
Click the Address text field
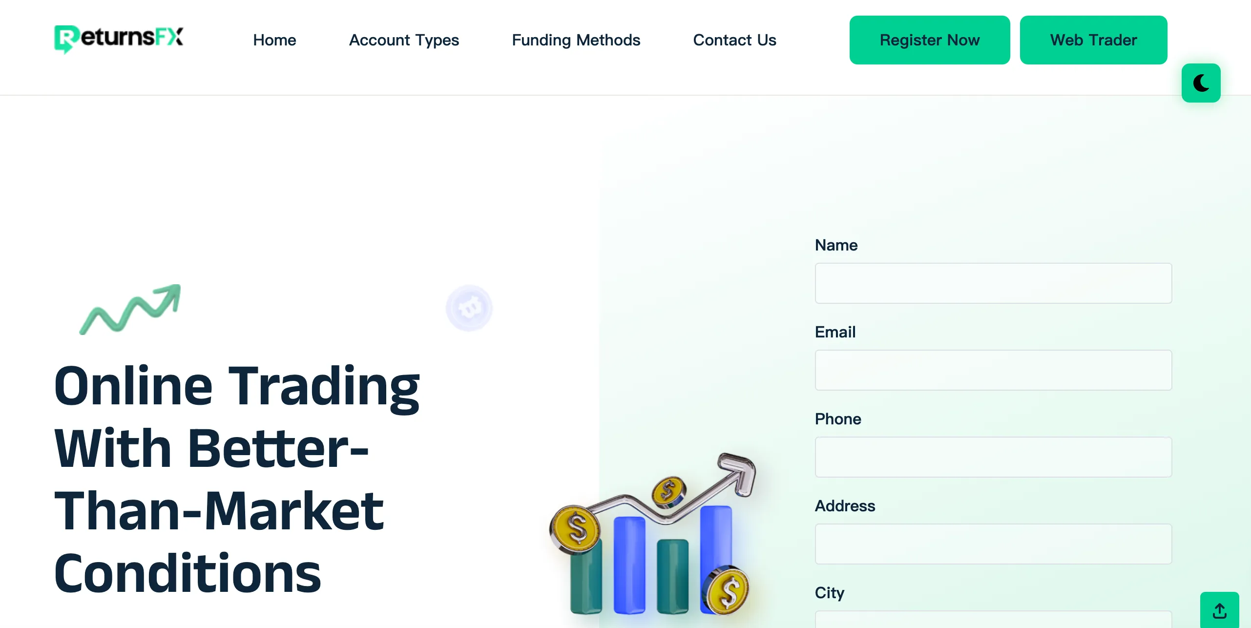[993, 544]
